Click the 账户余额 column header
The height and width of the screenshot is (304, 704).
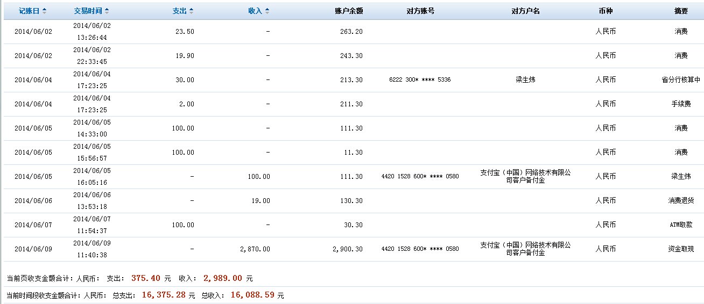point(349,11)
